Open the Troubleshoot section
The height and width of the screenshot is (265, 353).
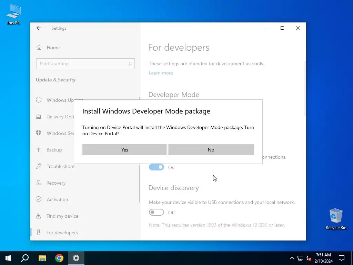61,166
